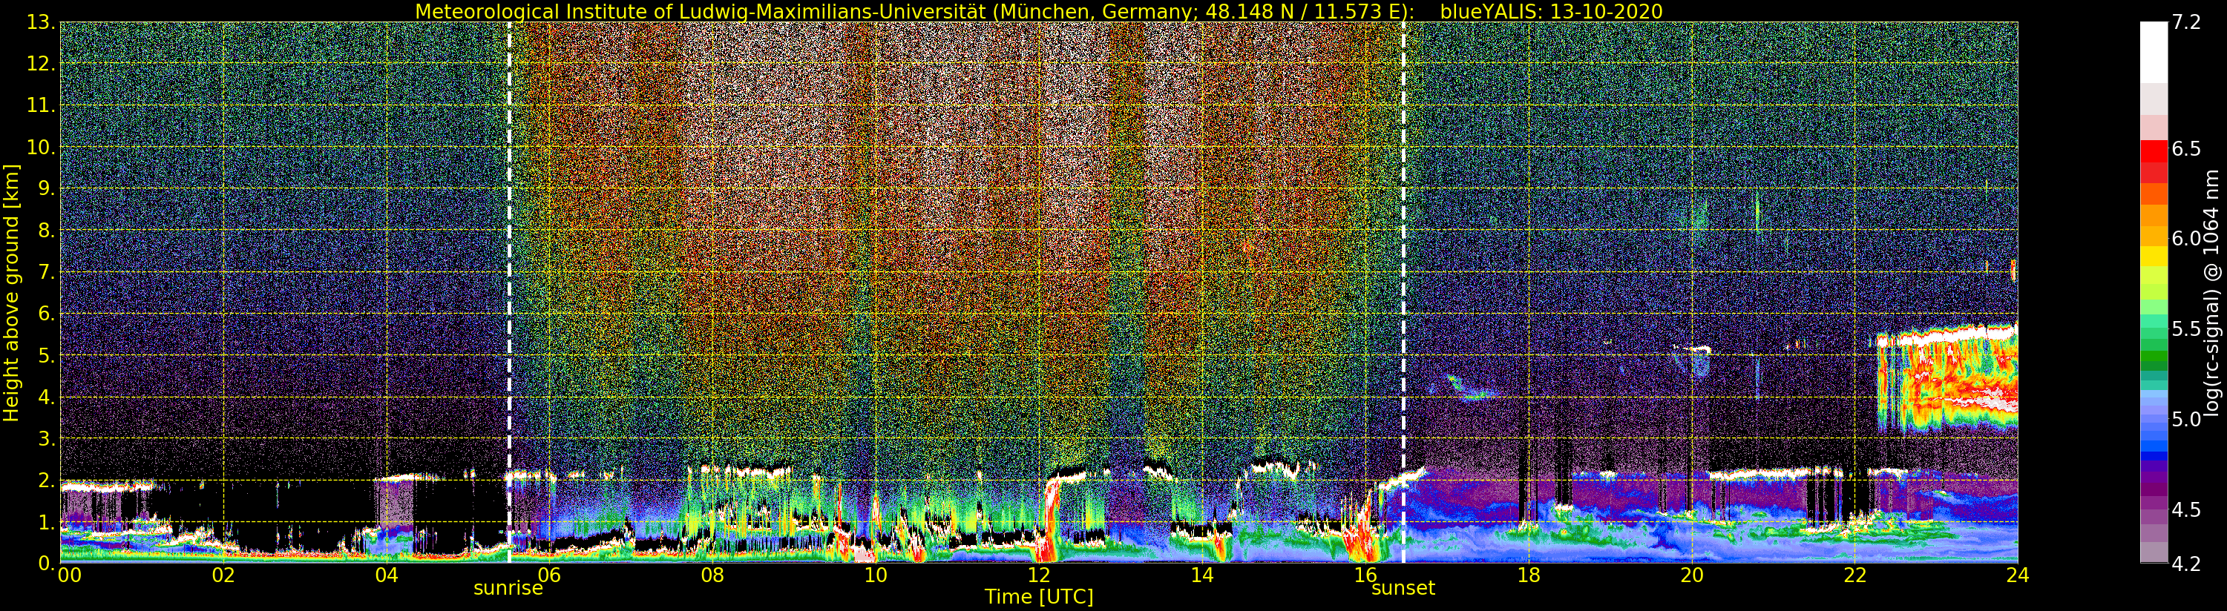Screen dimensions: 2227x611
Task: Click colorbar scale value "5.5"
Action: coord(2186,329)
